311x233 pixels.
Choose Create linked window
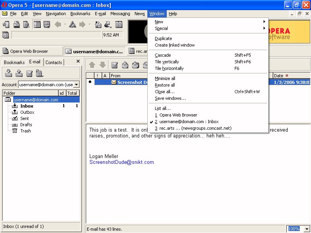208,45
